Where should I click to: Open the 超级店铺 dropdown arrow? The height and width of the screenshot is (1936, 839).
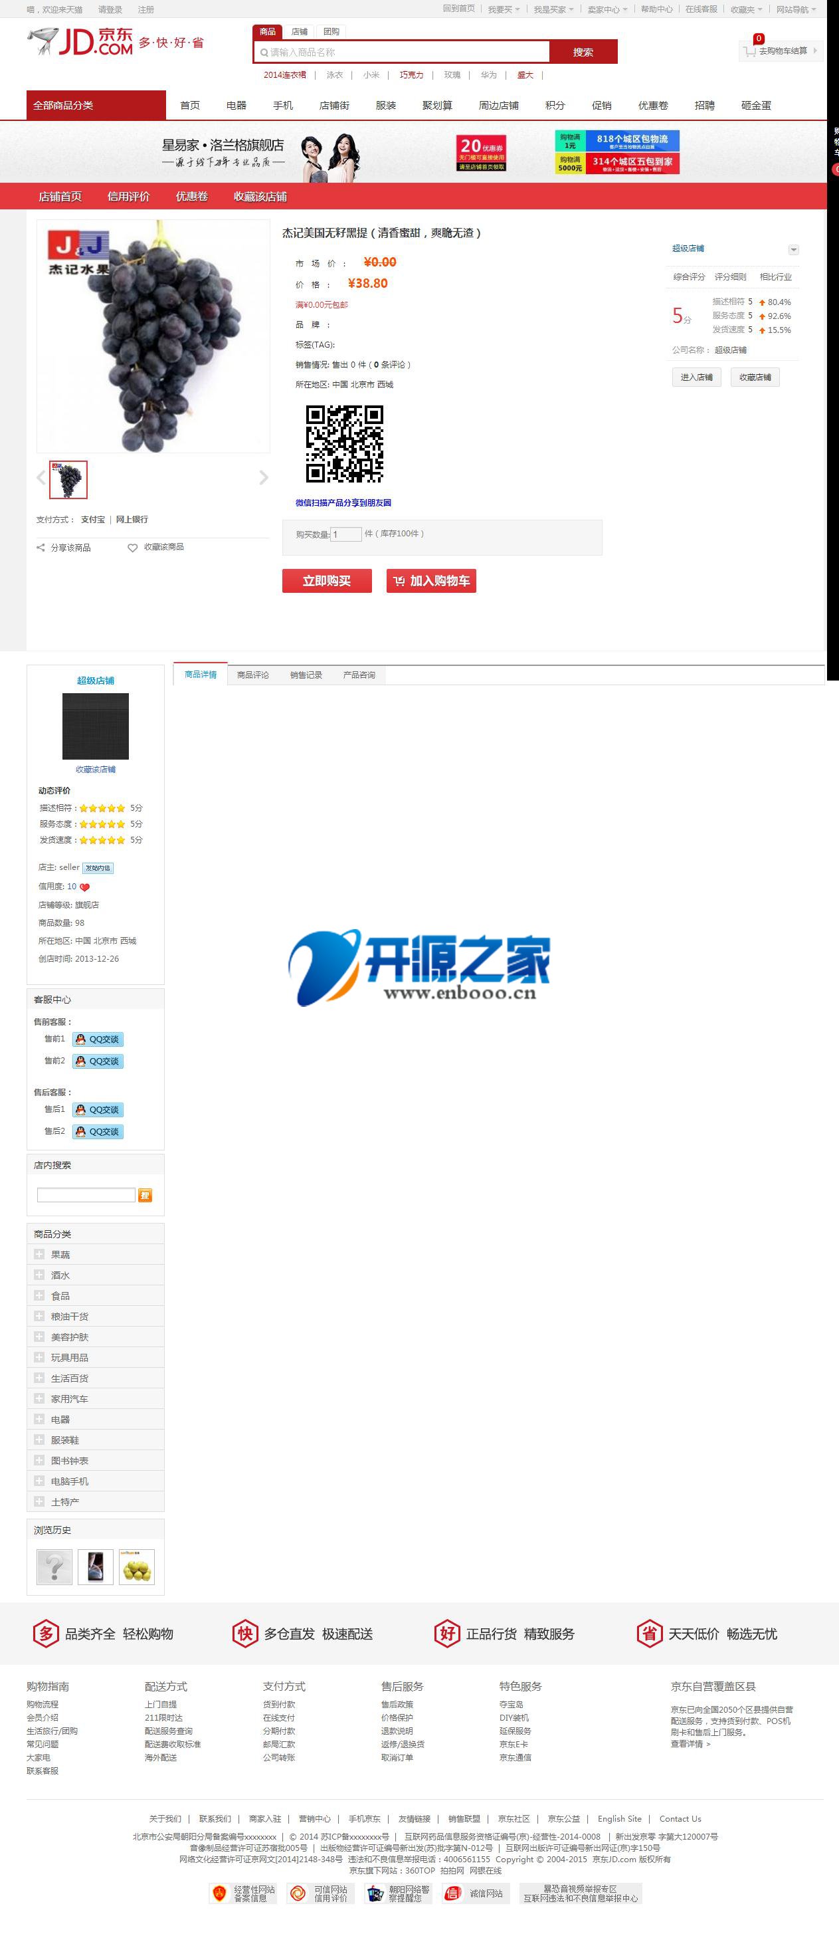pyautogui.click(x=793, y=249)
